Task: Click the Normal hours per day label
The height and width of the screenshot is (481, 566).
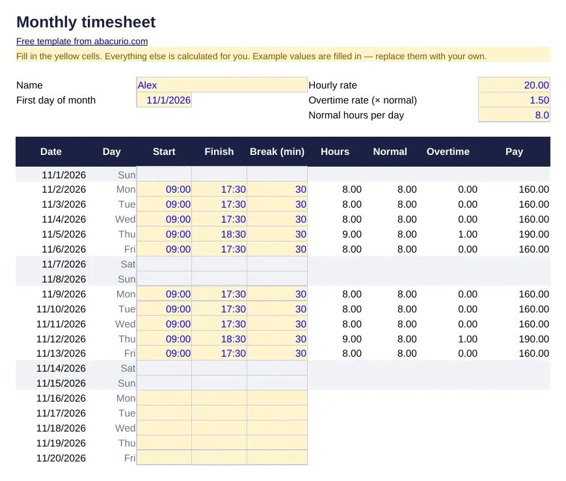Action: point(356,115)
